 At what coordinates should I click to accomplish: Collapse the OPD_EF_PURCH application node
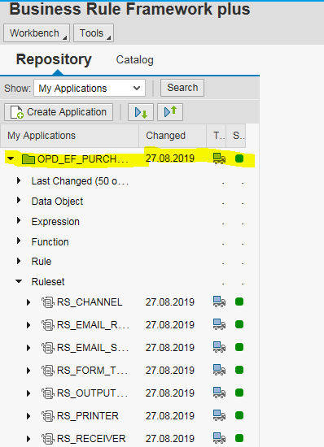coord(11,158)
